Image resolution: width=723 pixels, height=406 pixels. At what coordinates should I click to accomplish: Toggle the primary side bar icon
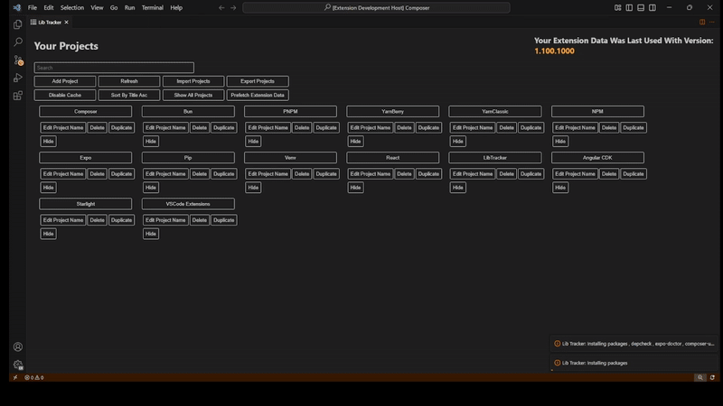pyautogui.click(x=629, y=7)
